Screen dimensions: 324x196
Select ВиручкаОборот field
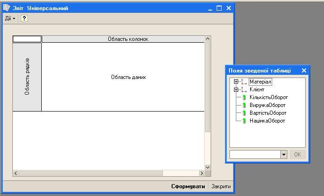click(268, 105)
